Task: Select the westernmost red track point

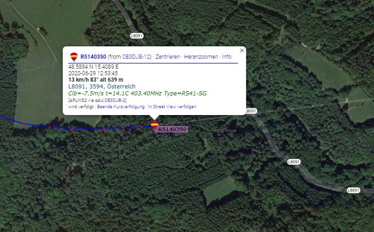Action: pos(23,123)
